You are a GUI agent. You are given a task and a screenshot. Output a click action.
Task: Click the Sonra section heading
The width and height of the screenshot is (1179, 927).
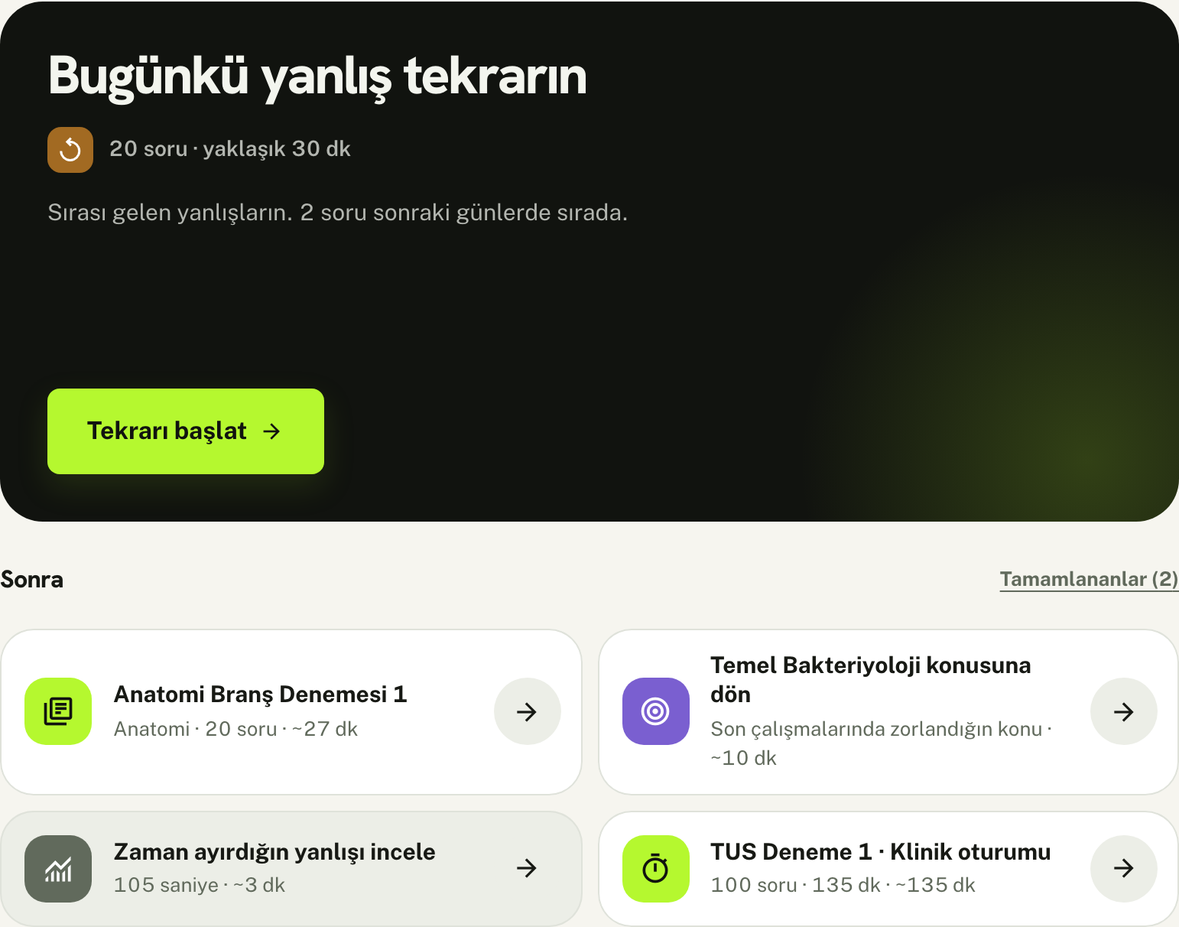pyautogui.click(x=32, y=580)
